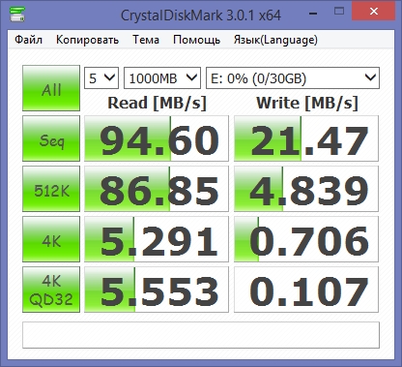Open the test size dropdown showing 1000MB
The width and height of the screenshot is (402, 367).
162,77
